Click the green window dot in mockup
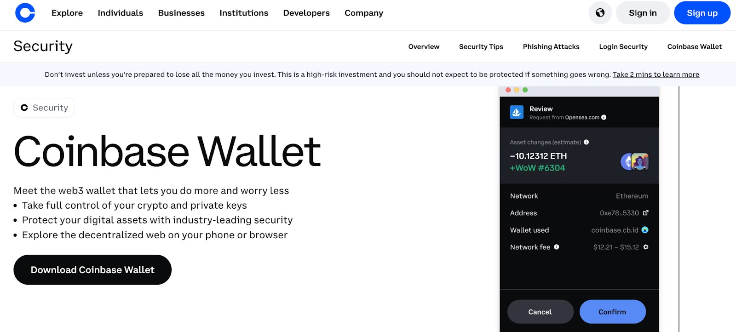This screenshot has width=736, height=332. [525, 90]
